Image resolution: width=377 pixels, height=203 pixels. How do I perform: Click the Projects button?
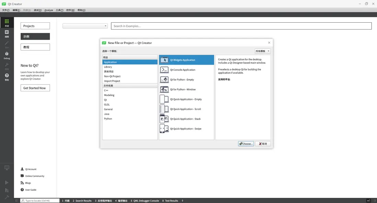click(x=35, y=26)
